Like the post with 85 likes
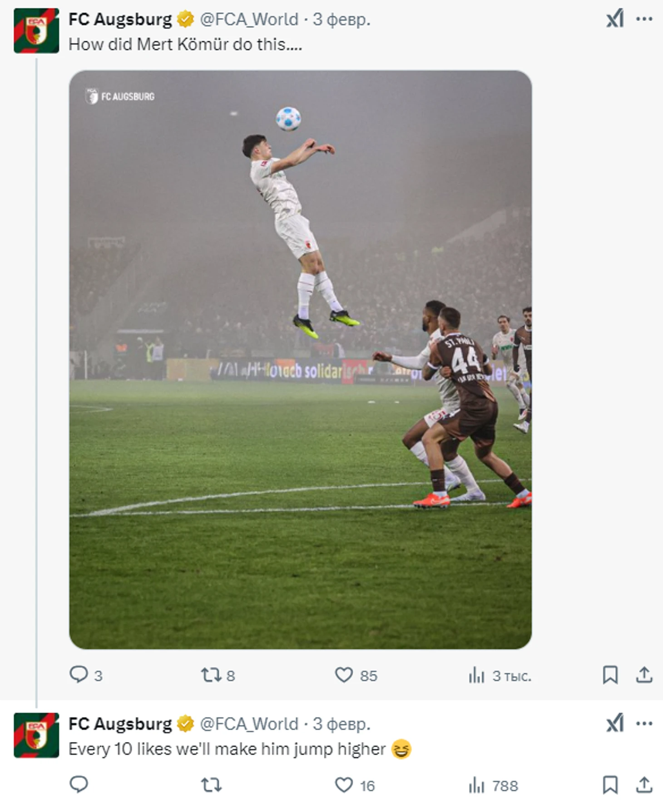The width and height of the screenshot is (663, 802). 344,675
